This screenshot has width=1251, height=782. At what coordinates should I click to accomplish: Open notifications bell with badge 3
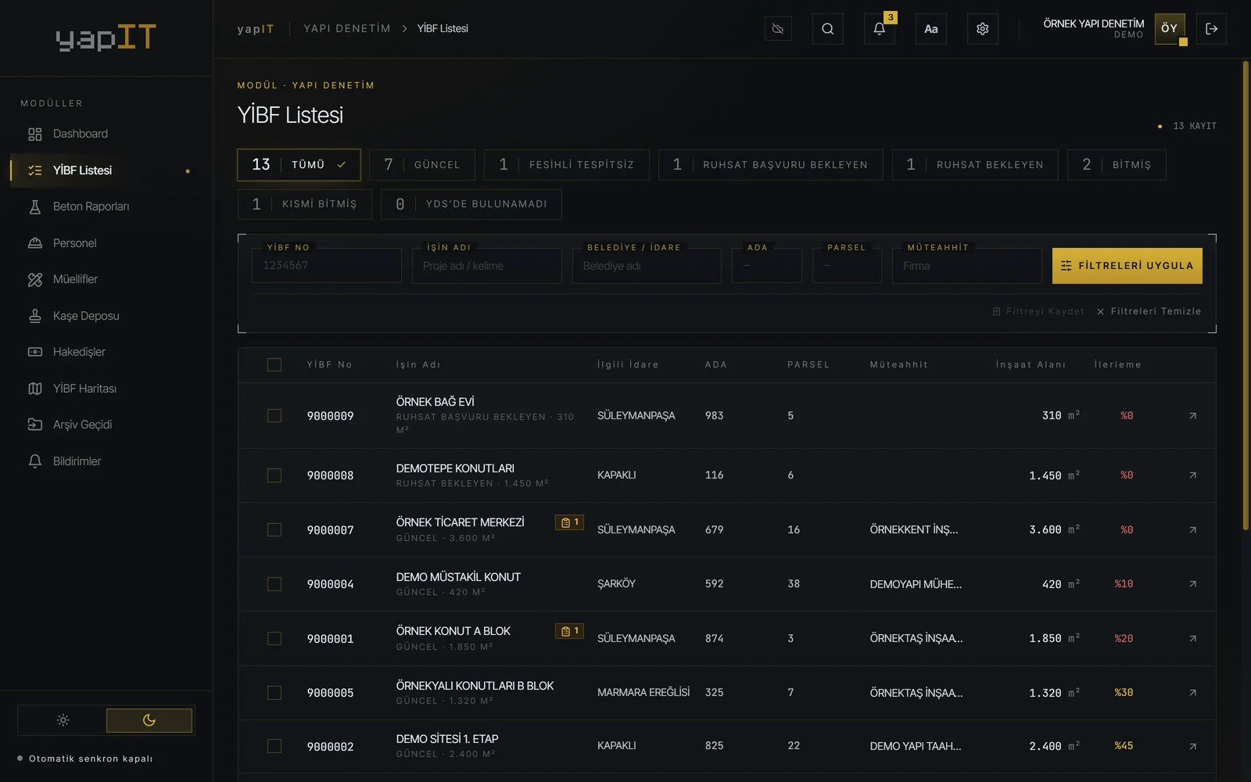click(879, 29)
